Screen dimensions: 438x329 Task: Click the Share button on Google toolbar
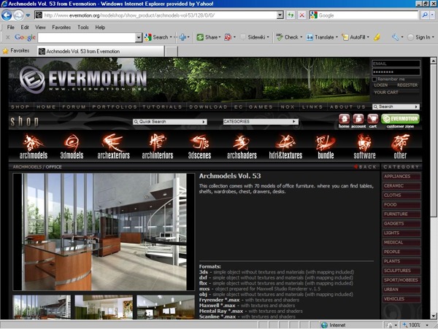tap(208, 37)
